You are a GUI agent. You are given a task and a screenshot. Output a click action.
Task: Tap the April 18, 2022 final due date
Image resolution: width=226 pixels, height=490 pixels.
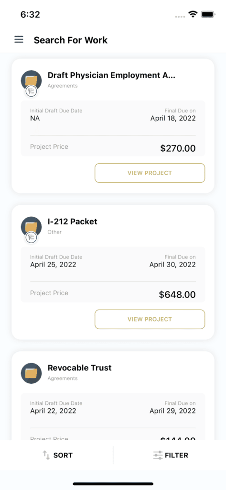(x=173, y=118)
